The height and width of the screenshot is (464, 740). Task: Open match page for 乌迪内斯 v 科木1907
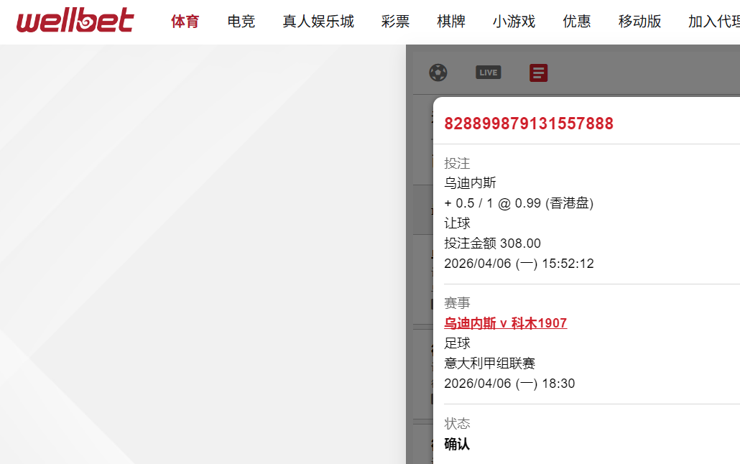point(505,323)
